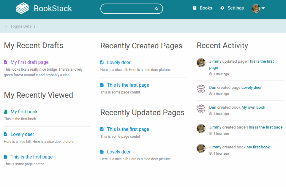Viewport: 286px width, 187px height.
Task: Open the user avatar menu in header
Action: 256,8
